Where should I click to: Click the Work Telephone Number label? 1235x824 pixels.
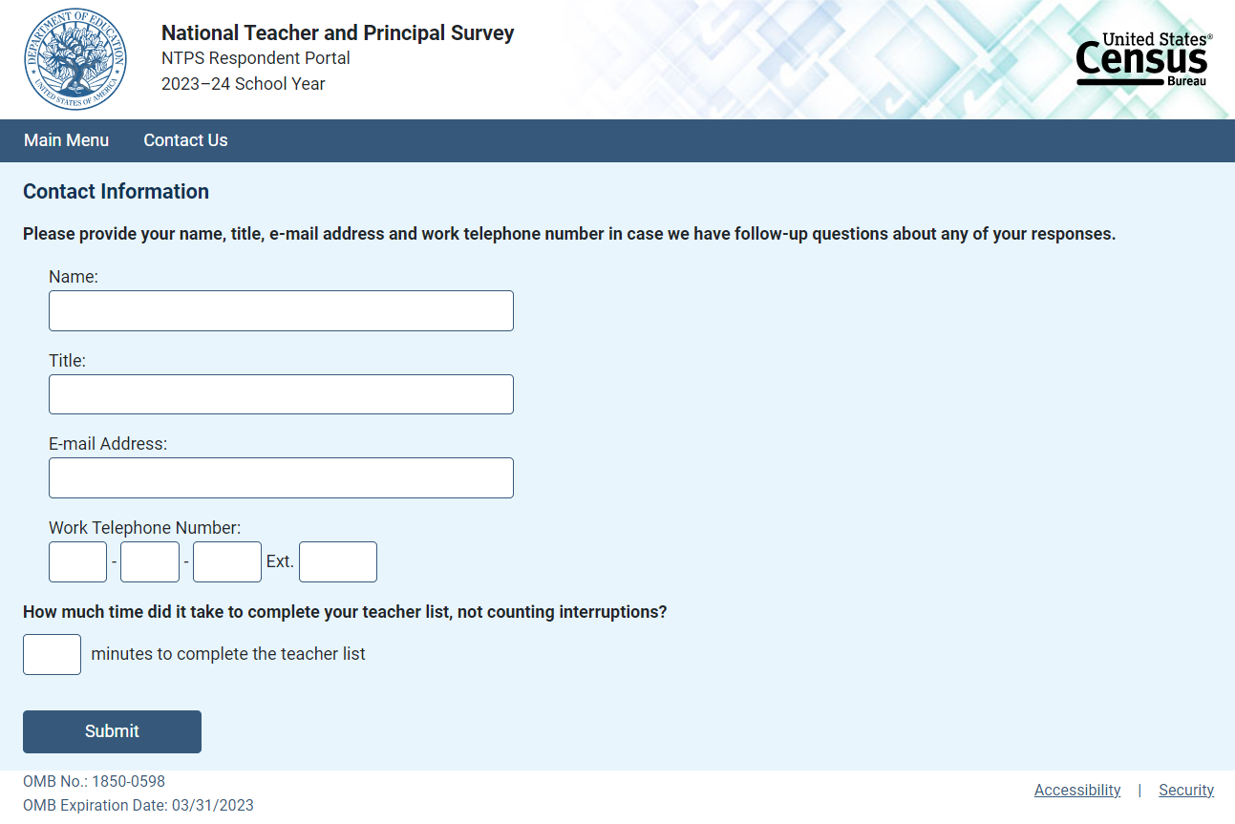pyautogui.click(x=144, y=528)
